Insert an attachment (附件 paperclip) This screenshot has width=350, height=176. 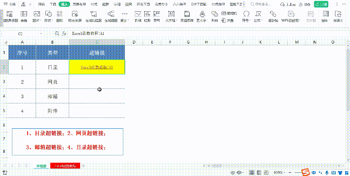pos(215,16)
